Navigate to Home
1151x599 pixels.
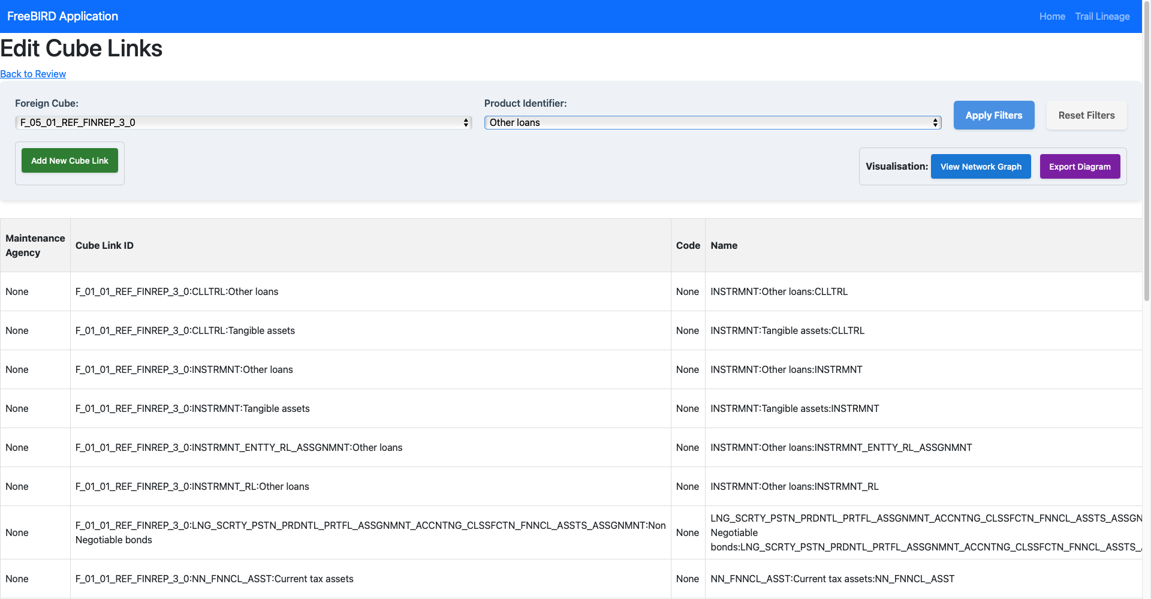(x=1052, y=16)
